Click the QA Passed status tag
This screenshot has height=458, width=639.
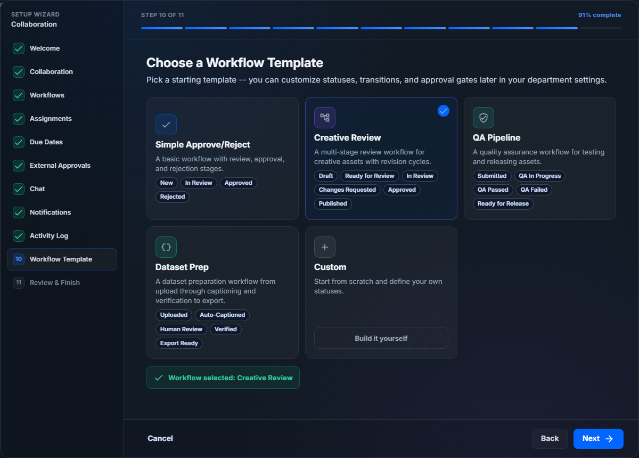493,190
